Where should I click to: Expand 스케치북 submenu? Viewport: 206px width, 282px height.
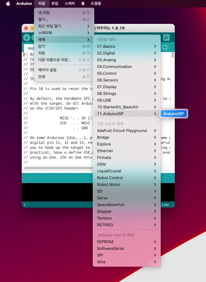pos(64,33)
